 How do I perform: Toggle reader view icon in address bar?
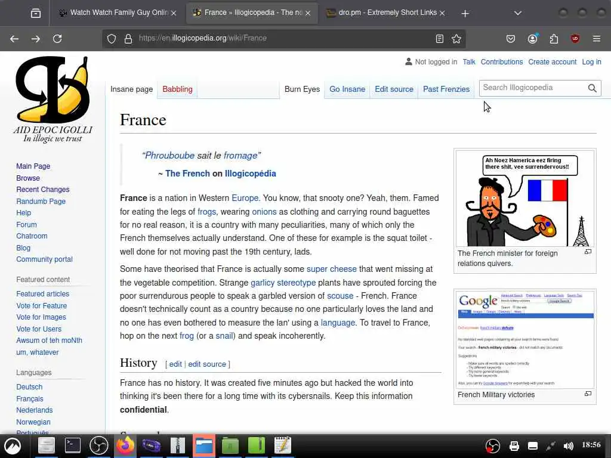click(440, 39)
